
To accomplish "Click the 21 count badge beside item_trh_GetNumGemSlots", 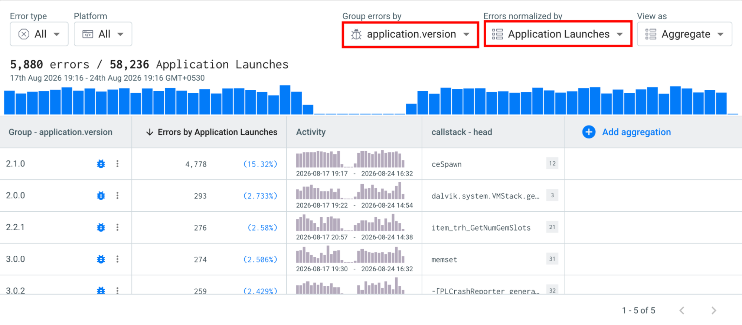I will pos(552,227).
